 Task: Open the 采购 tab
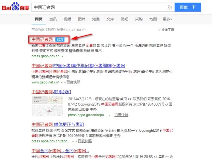pyautogui.click(x=139, y=19)
